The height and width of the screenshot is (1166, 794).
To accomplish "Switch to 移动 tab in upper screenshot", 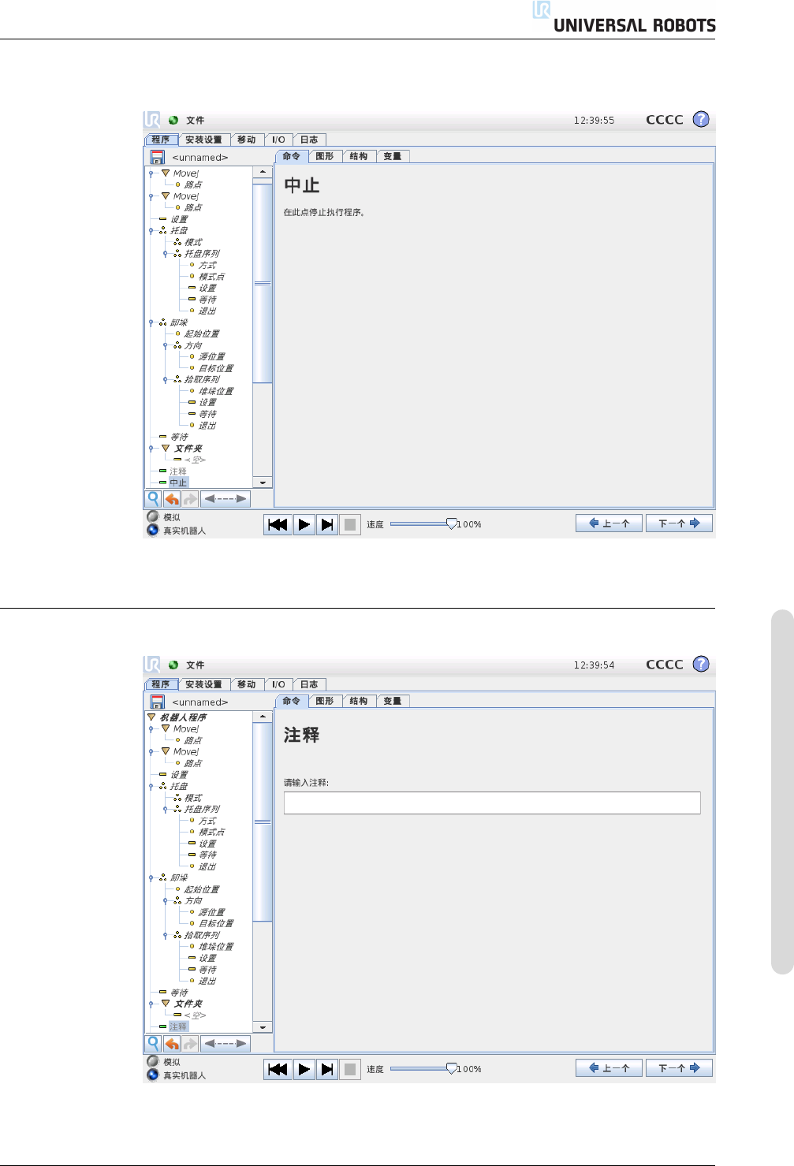I will click(247, 140).
